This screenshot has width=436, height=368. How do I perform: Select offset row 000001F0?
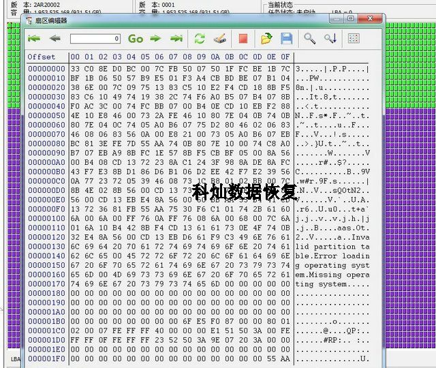[46, 358]
